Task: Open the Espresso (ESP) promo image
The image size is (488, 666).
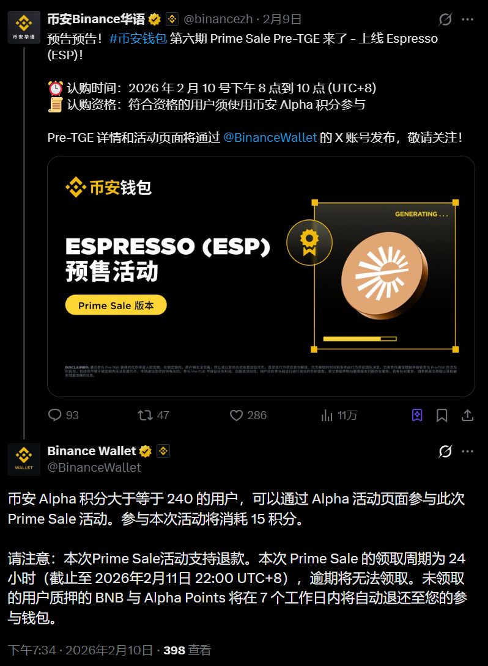Action: click(x=261, y=276)
